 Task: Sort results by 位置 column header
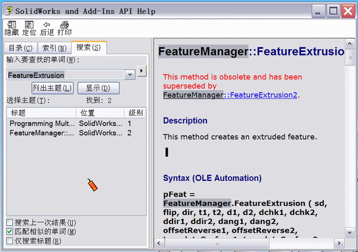point(100,113)
